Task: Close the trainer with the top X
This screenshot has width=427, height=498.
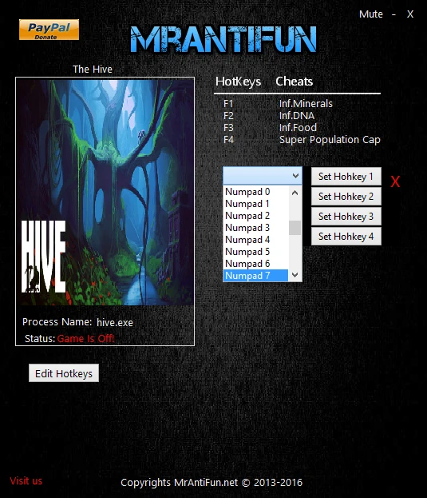Action: (410, 14)
